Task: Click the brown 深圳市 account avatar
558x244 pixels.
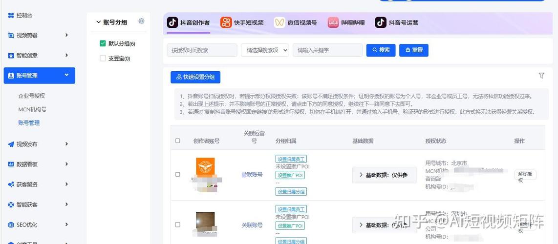Action: coord(205,221)
